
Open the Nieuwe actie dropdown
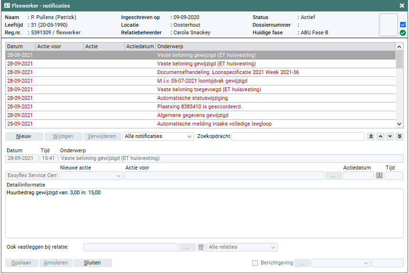(91, 176)
